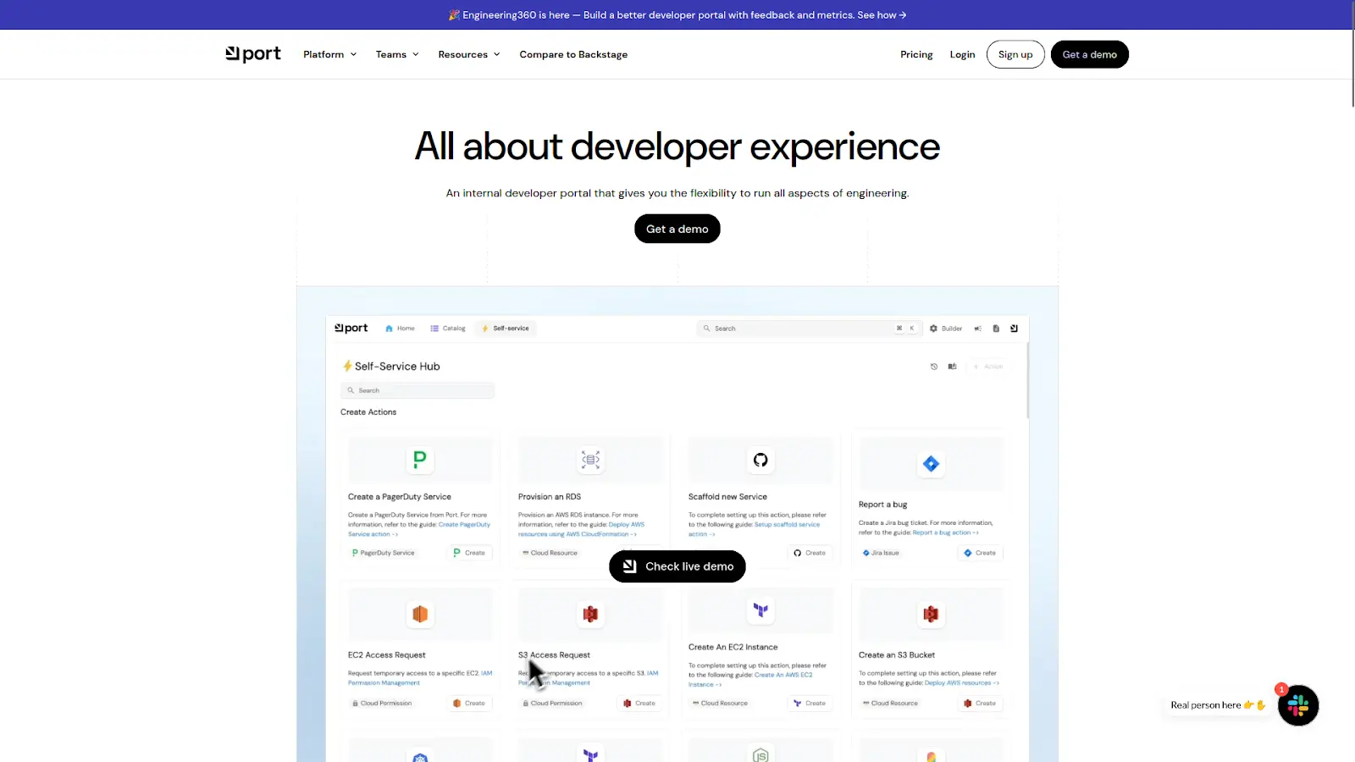Click the megaphone icon in the demo toolbar
Image resolution: width=1355 pixels, height=762 pixels.
click(x=977, y=329)
